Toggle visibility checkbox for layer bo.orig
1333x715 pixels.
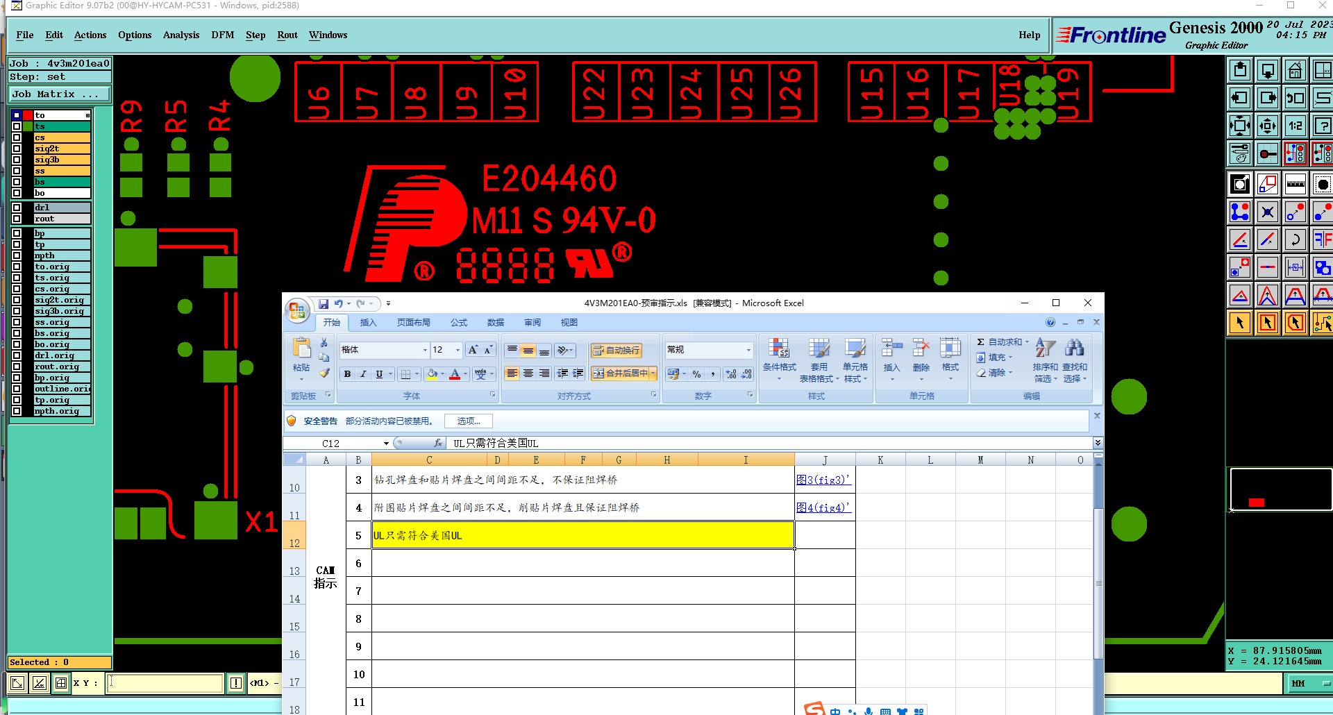tap(17, 344)
